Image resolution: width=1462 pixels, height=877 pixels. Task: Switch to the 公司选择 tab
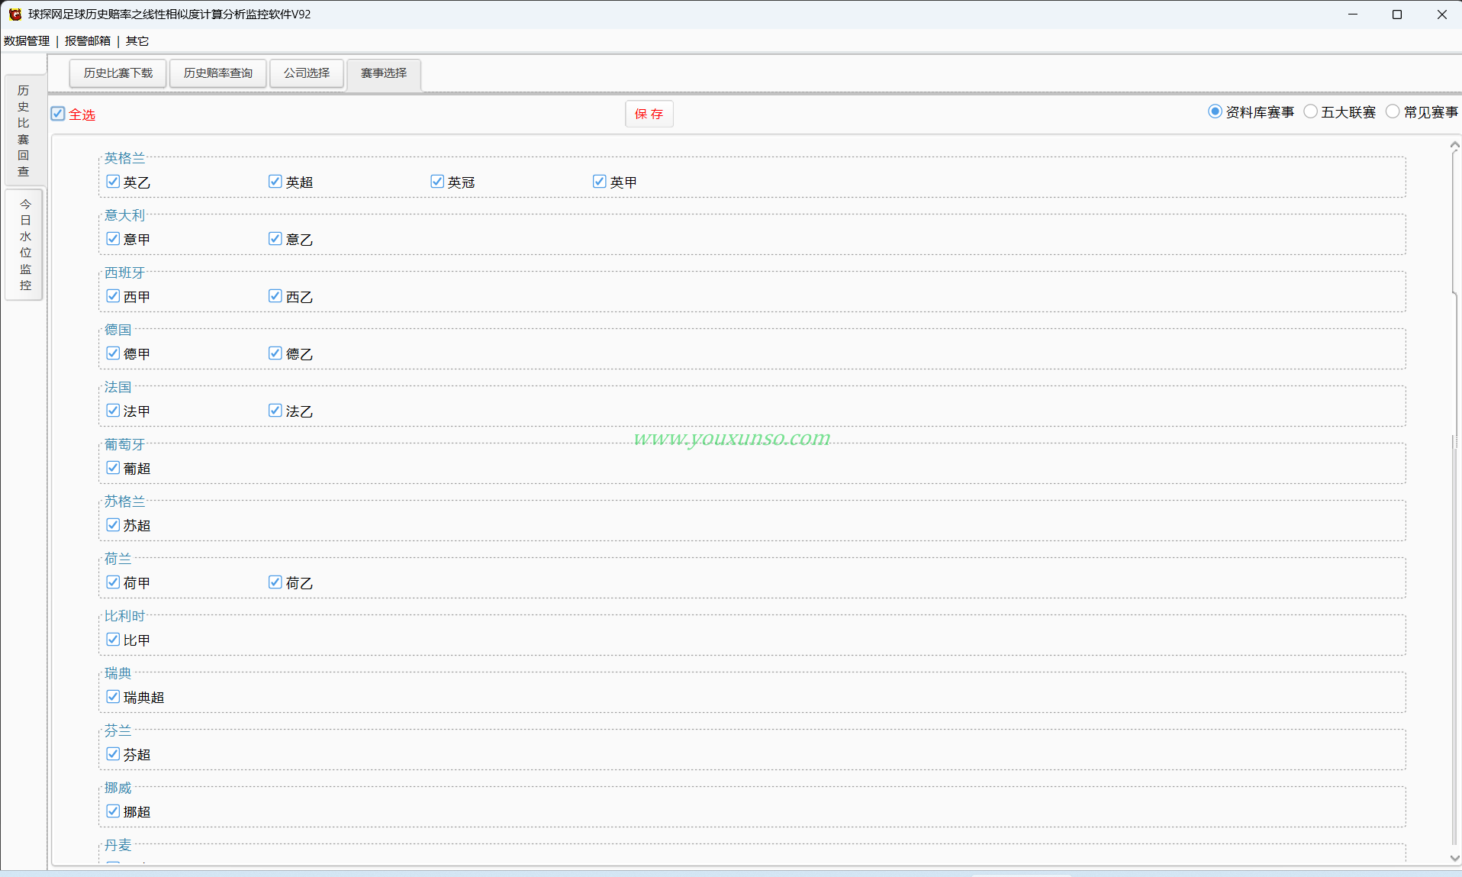[307, 73]
